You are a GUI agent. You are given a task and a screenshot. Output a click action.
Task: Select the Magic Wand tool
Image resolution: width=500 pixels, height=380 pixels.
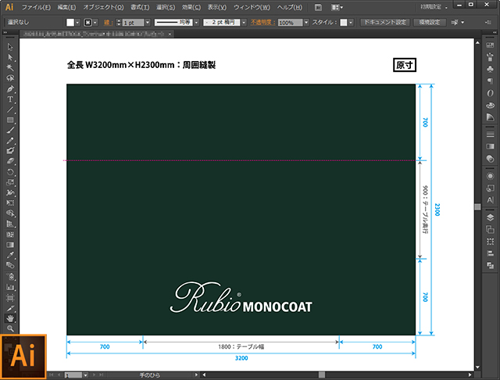click(10, 68)
